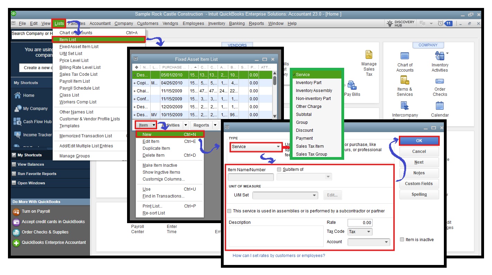The width and height of the screenshot is (492, 275).
Task: Select Run Favorite Reports panel
Action: pyautogui.click(x=50, y=174)
